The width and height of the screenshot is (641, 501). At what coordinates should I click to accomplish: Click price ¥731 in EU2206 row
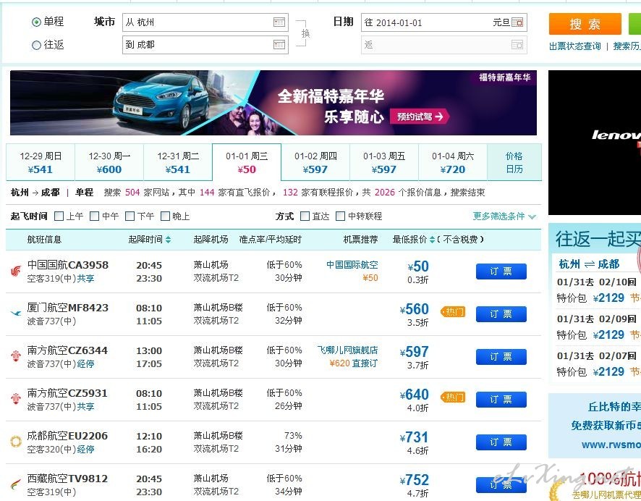(415, 437)
